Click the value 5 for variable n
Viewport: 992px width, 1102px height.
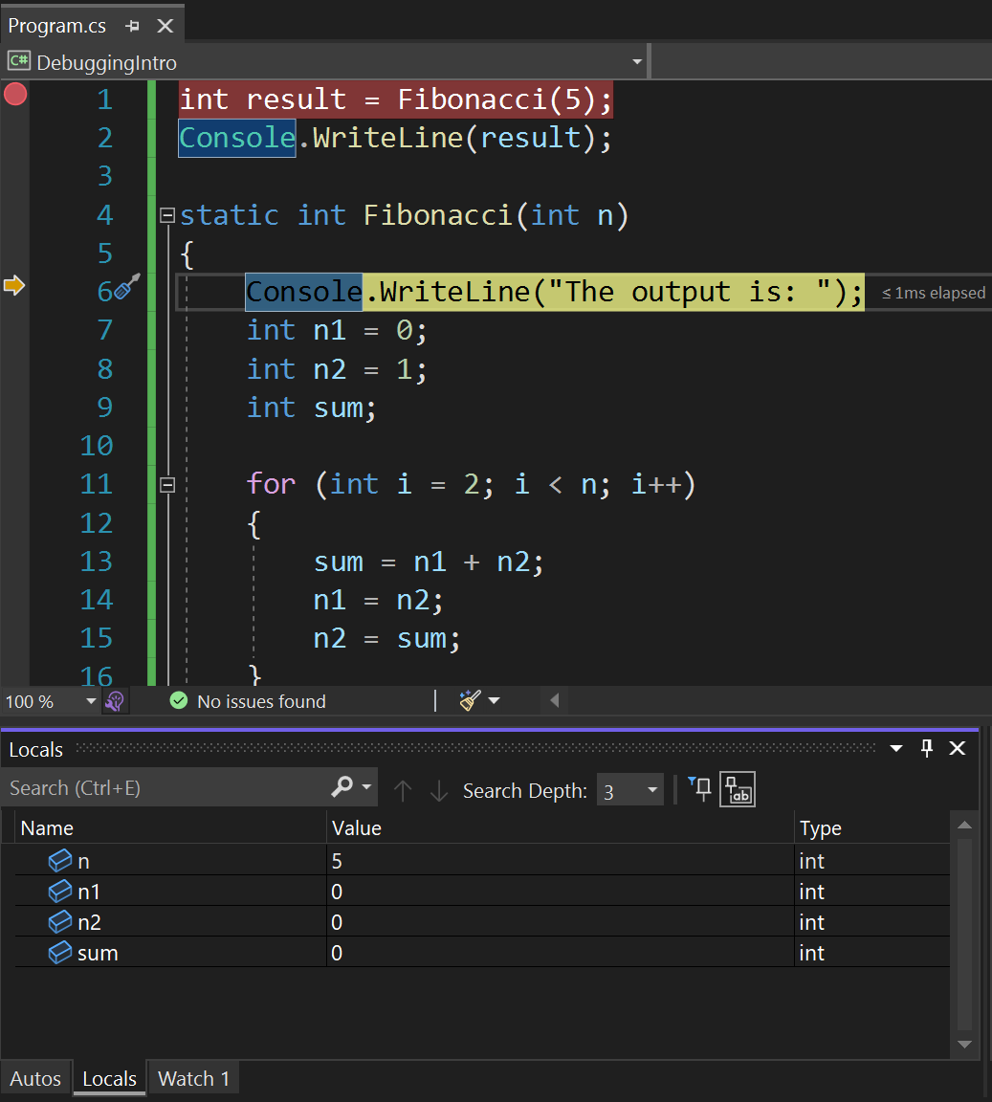337,861
